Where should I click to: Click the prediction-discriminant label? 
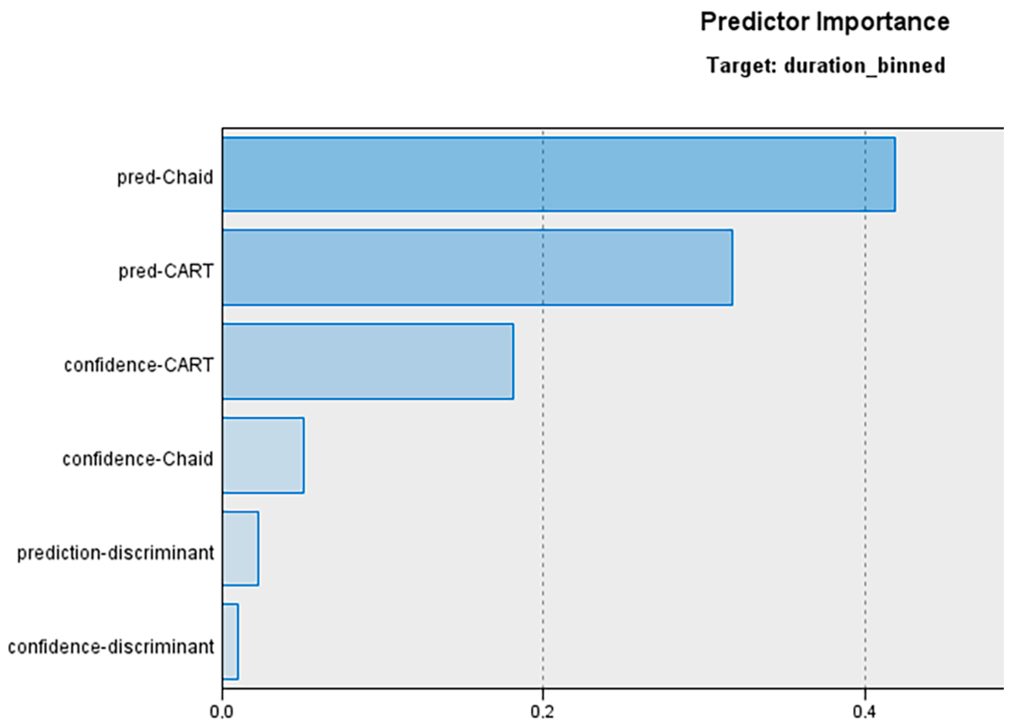pyautogui.click(x=116, y=553)
